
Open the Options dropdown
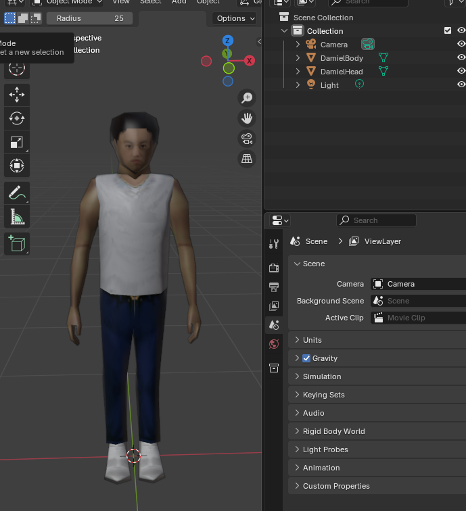click(235, 18)
